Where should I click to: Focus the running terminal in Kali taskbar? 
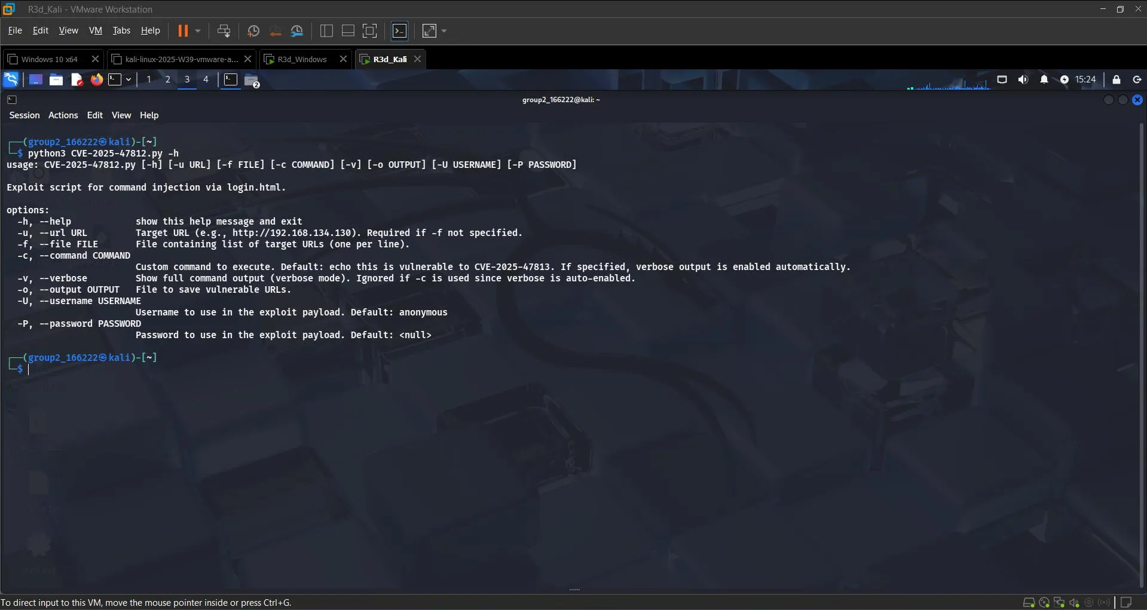(231, 80)
